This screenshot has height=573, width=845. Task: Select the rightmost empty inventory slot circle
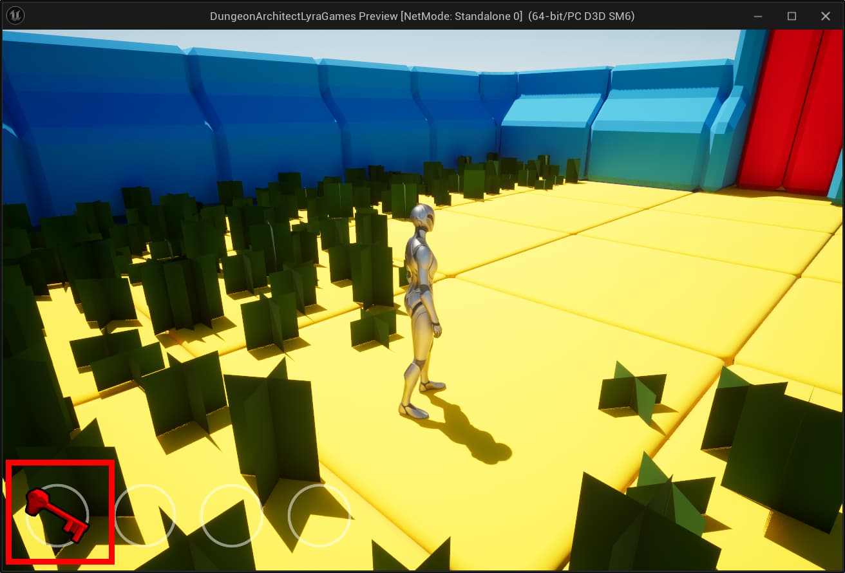pyautogui.click(x=319, y=516)
